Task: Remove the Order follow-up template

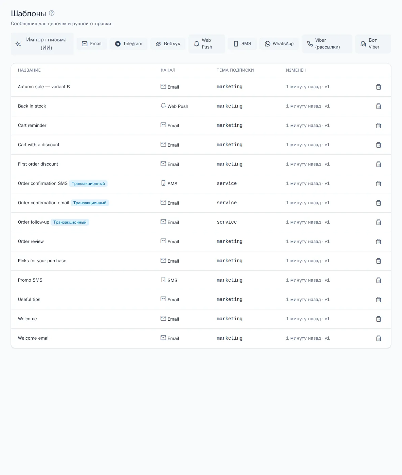Action: (x=379, y=222)
